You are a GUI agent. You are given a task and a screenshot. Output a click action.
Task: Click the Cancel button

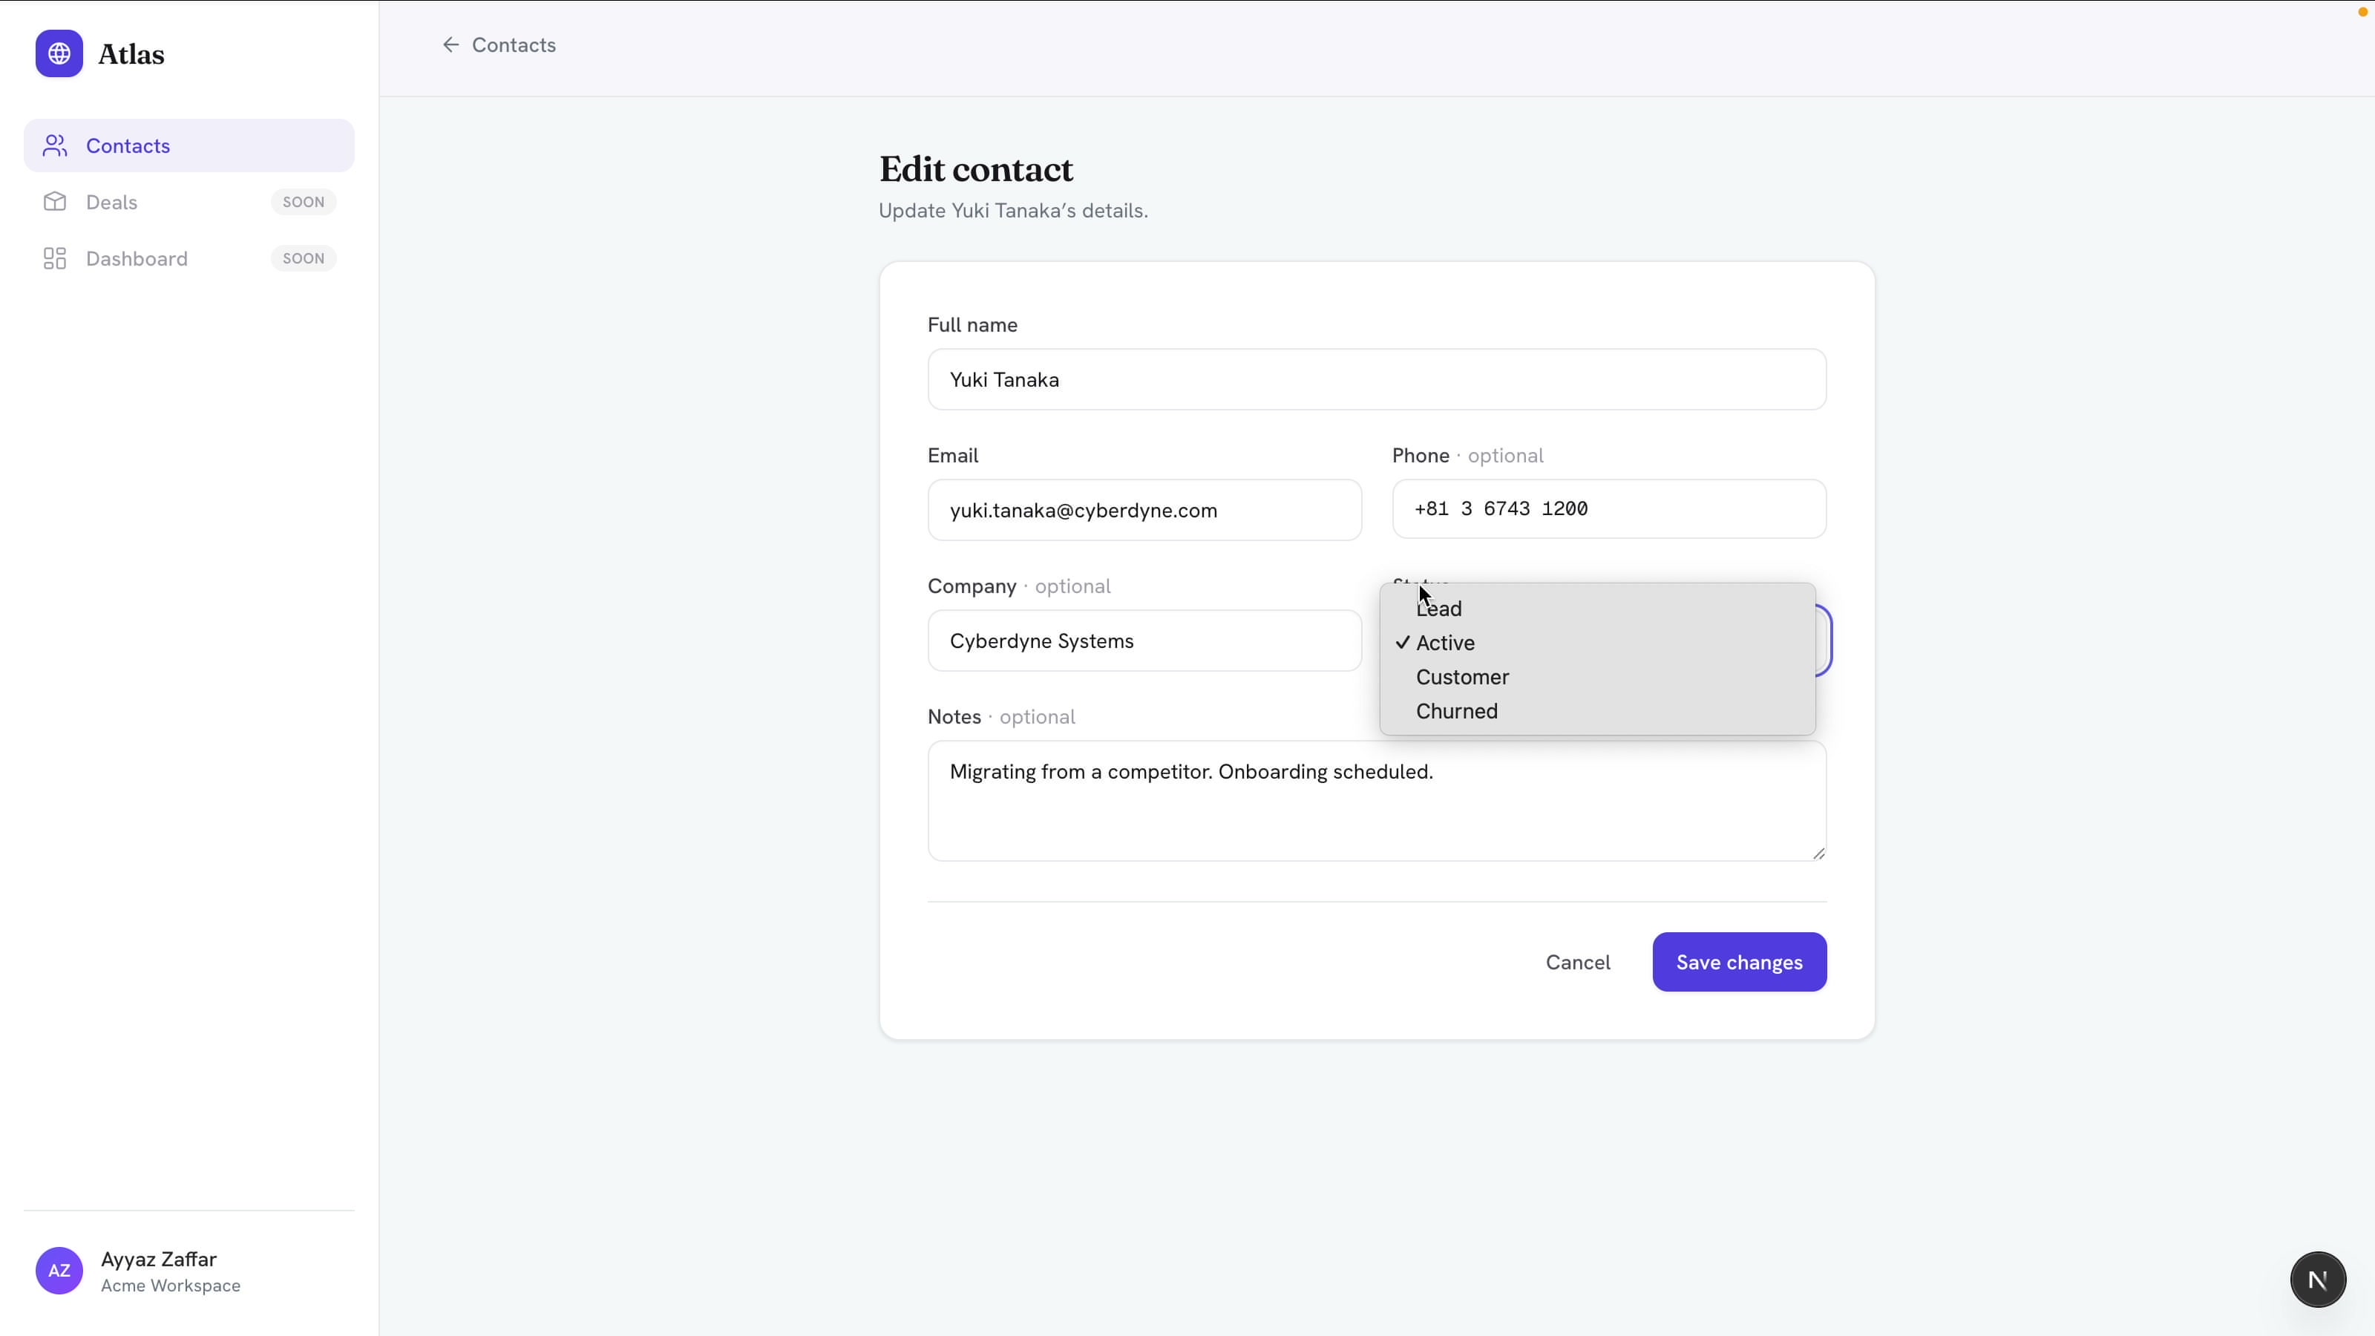pyautogui.click(x=1577, y=962)
